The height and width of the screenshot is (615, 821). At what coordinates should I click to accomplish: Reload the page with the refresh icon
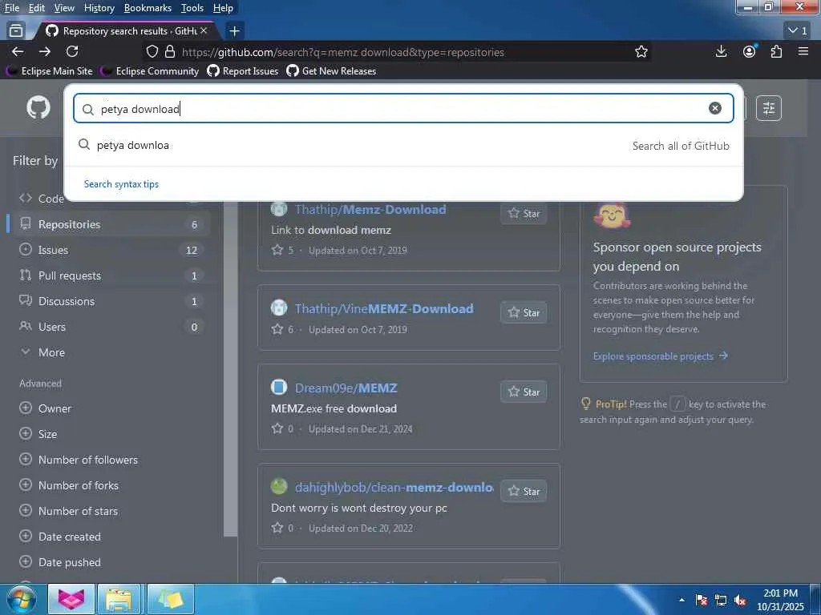72,51
